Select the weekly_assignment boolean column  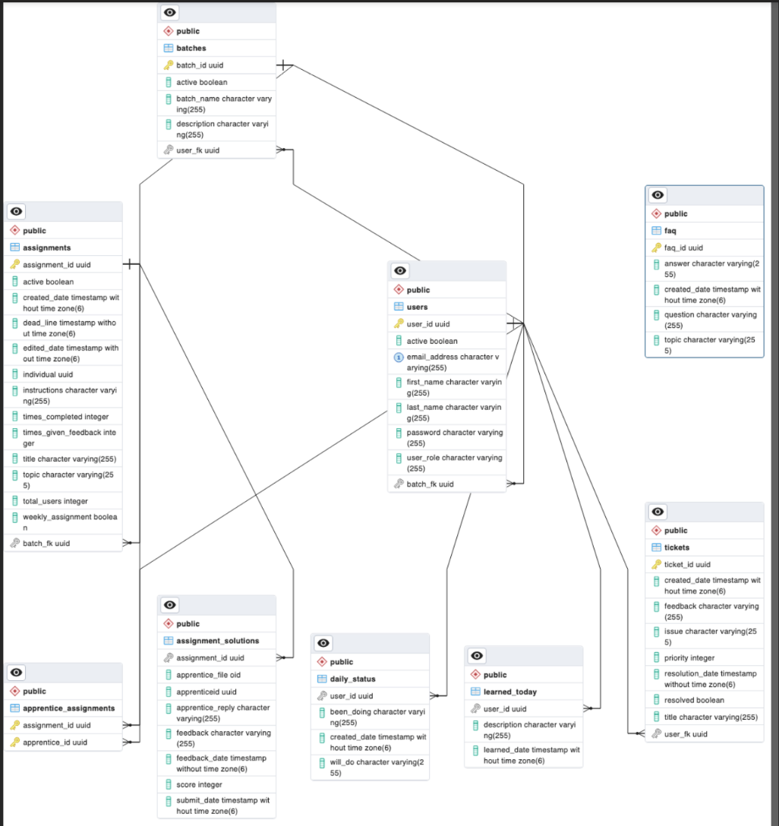tap(69, 522)
